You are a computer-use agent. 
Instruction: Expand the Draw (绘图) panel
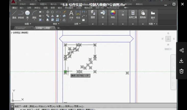(x=28, y=24)
